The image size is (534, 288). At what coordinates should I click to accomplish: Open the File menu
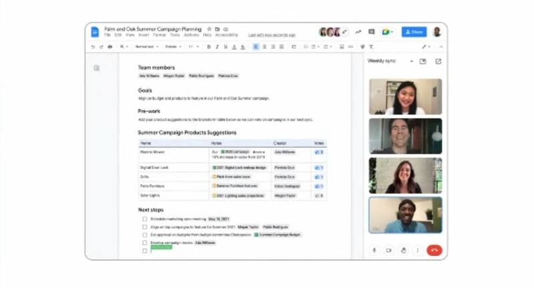pos(107,35)
